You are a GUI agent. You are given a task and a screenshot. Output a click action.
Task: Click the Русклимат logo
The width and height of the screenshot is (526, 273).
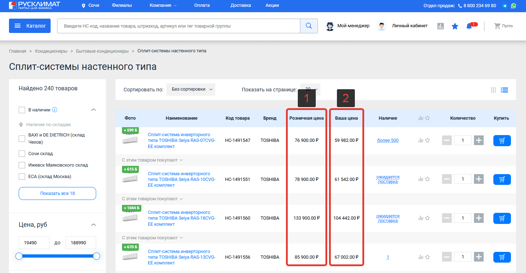(34, 5)
